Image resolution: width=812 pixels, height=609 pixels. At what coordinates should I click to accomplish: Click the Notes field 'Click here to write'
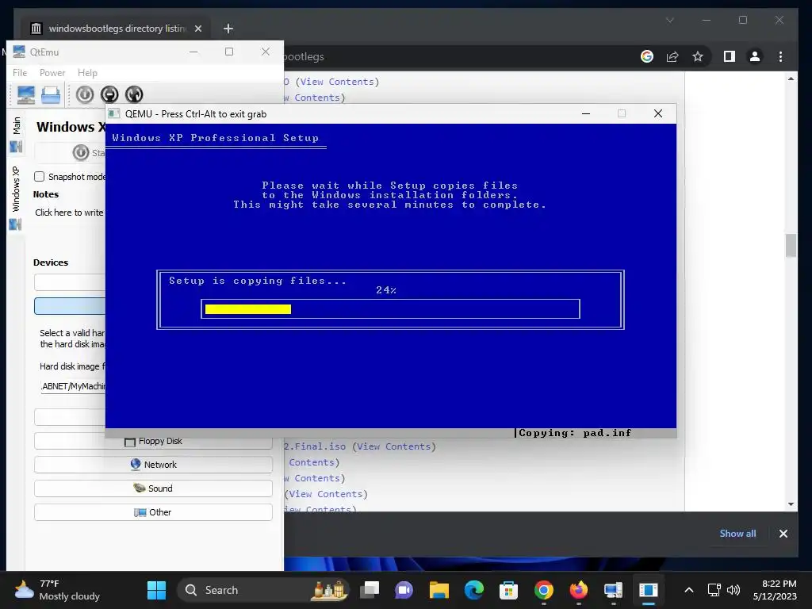pyautogui.click(x=70, y=213)
